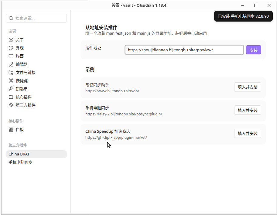Click the China Speedup 加速商店 title
The width and height of the screenshot is (277, 215).
[108, 131]
